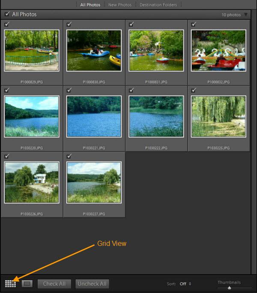
Task: Uncheck photo P1000830.JPG checkbox
Action: (69, 24)
